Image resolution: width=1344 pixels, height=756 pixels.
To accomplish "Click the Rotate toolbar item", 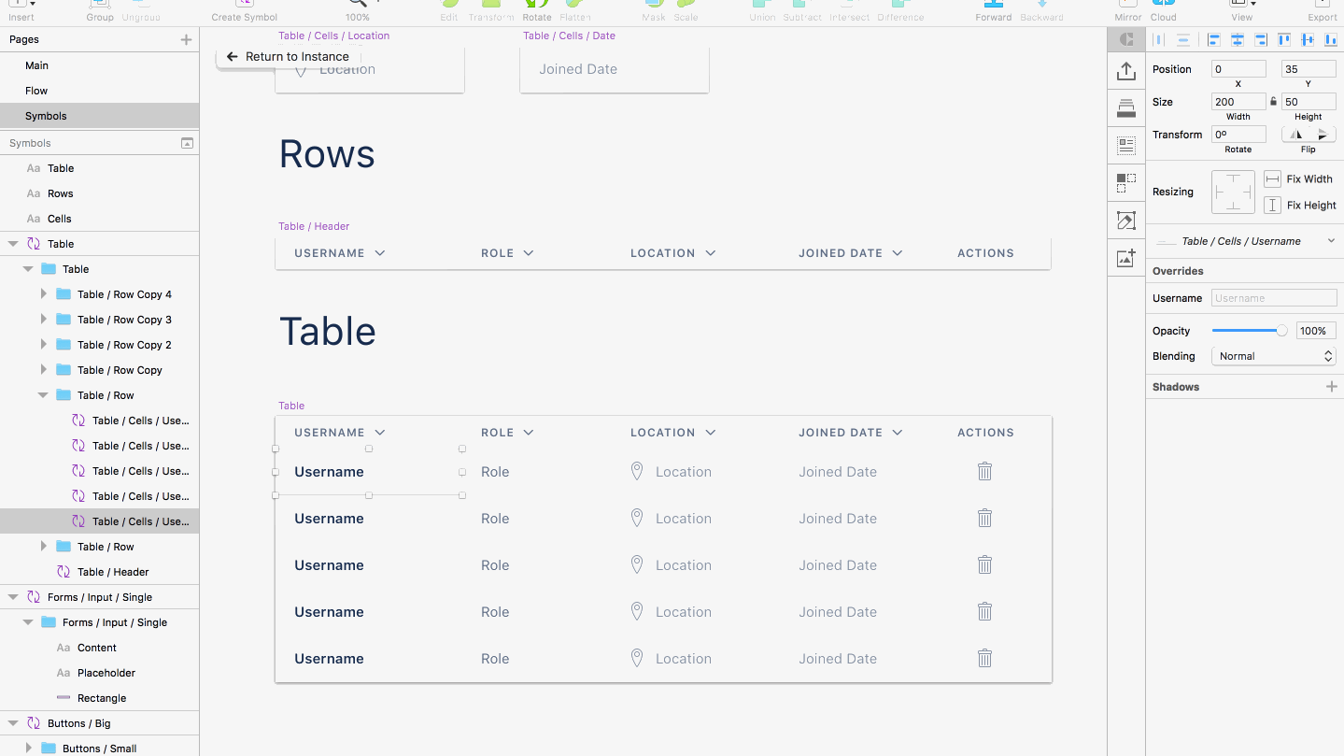I will 537,10.
